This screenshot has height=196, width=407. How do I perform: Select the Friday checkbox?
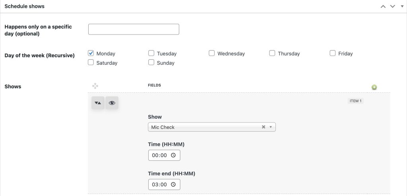(x=333, y=53)
